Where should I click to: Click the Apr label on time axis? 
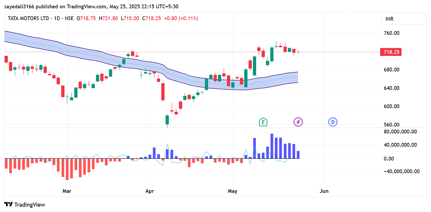(x=150, y=191)
